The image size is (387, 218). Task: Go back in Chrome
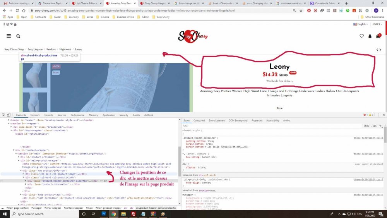(4, 10)
